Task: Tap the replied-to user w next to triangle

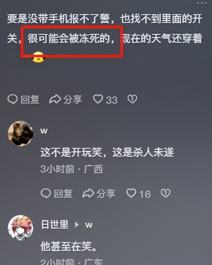Action: 89,225
